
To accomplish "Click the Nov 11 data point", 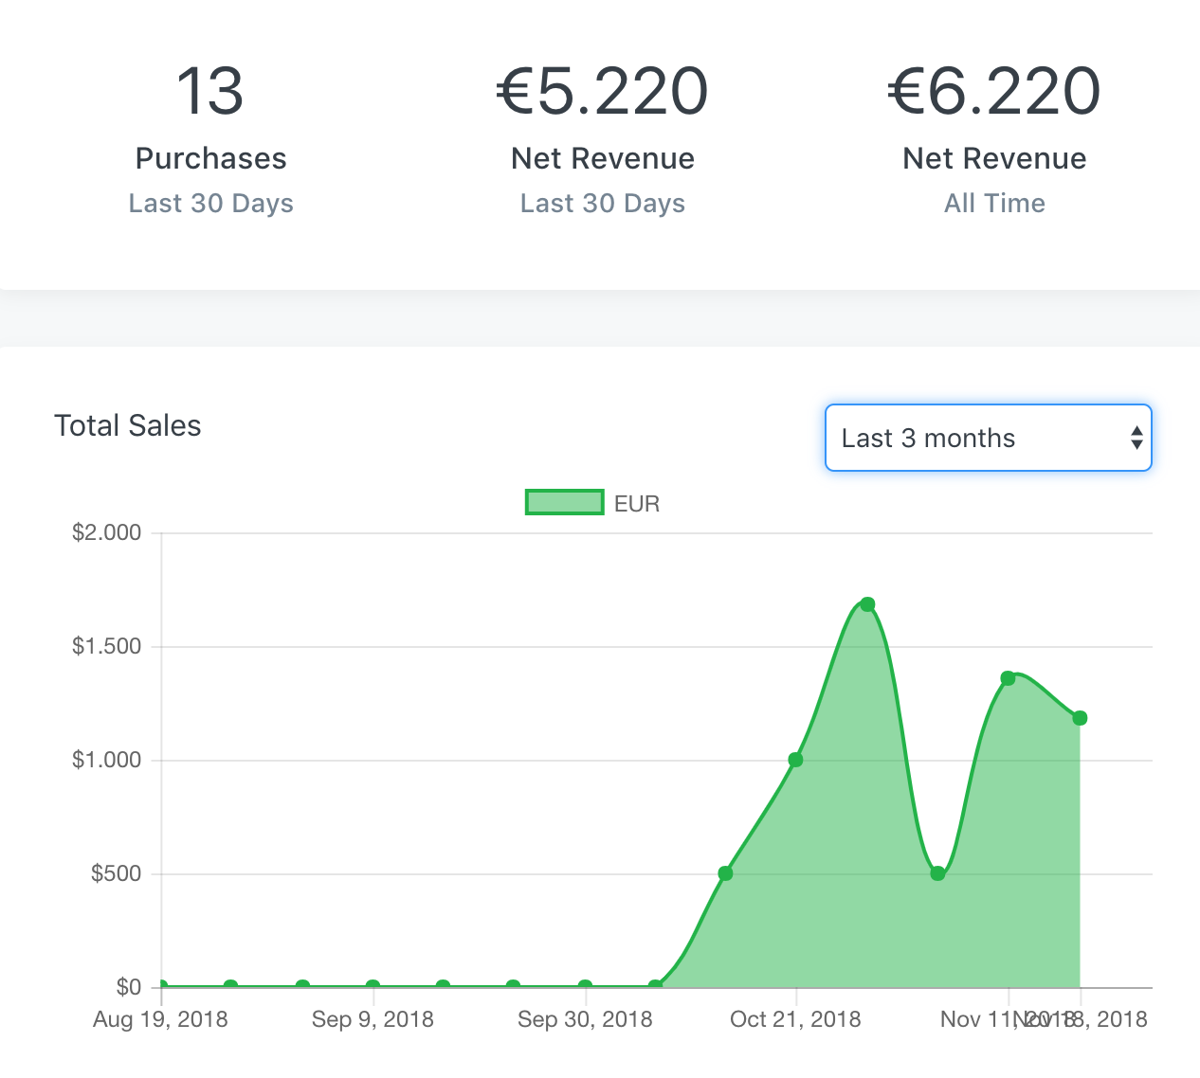I will pos(1008,678).
